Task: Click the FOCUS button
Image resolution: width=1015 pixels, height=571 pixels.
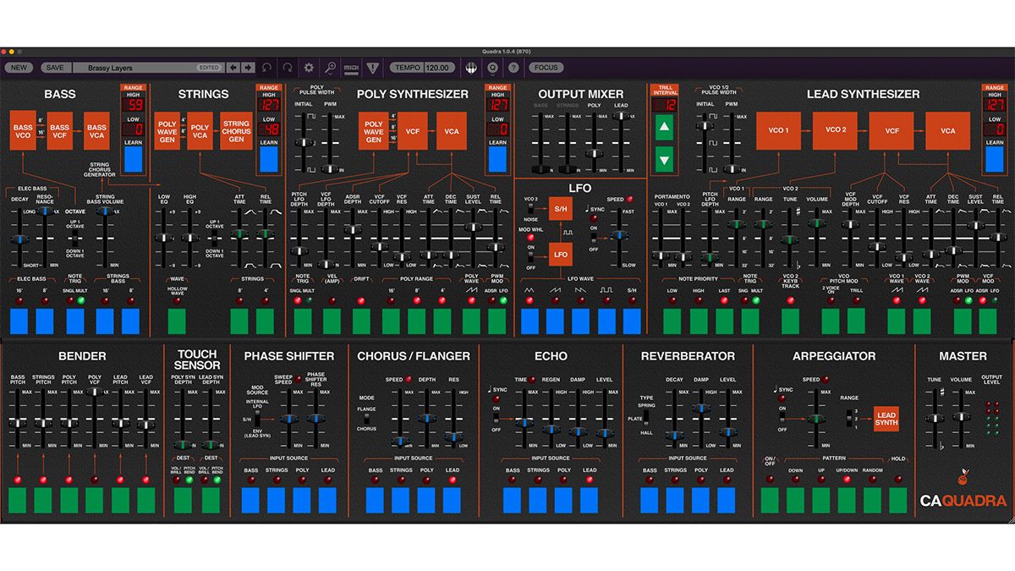Action: click(546, 67)
